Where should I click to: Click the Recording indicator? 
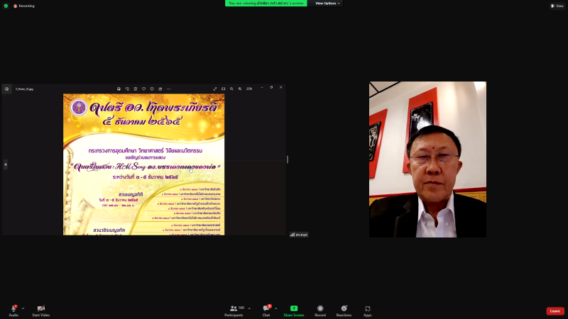click(x=24, y=6)
